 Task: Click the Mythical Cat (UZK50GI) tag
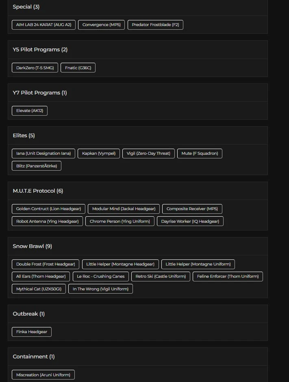[x=39, y=289]
